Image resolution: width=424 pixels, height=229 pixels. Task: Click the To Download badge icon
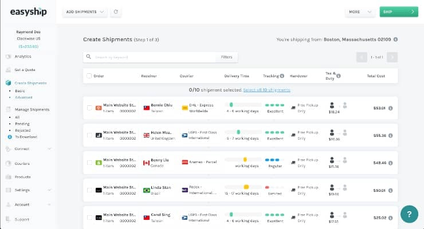[x=10, y=137]
